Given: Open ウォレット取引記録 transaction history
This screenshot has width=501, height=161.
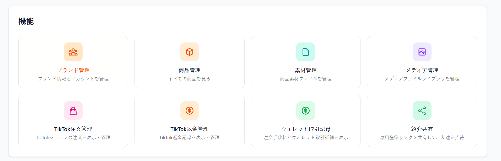Looking at the screenshot, I should [306, 129].
